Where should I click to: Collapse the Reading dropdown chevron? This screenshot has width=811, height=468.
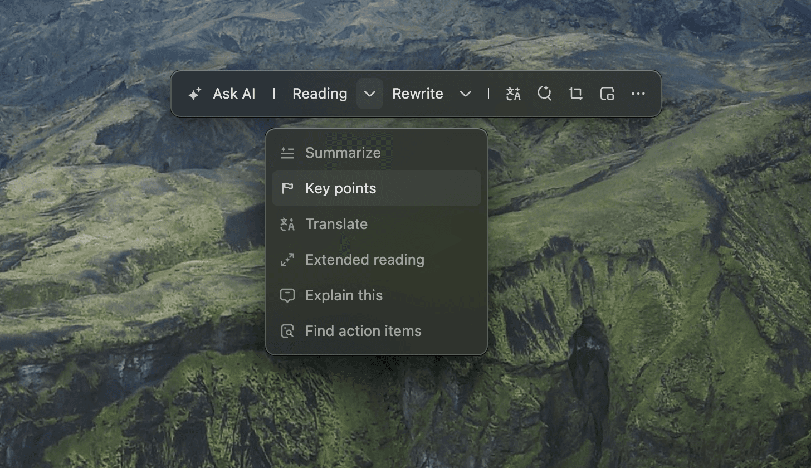(369, 94)
